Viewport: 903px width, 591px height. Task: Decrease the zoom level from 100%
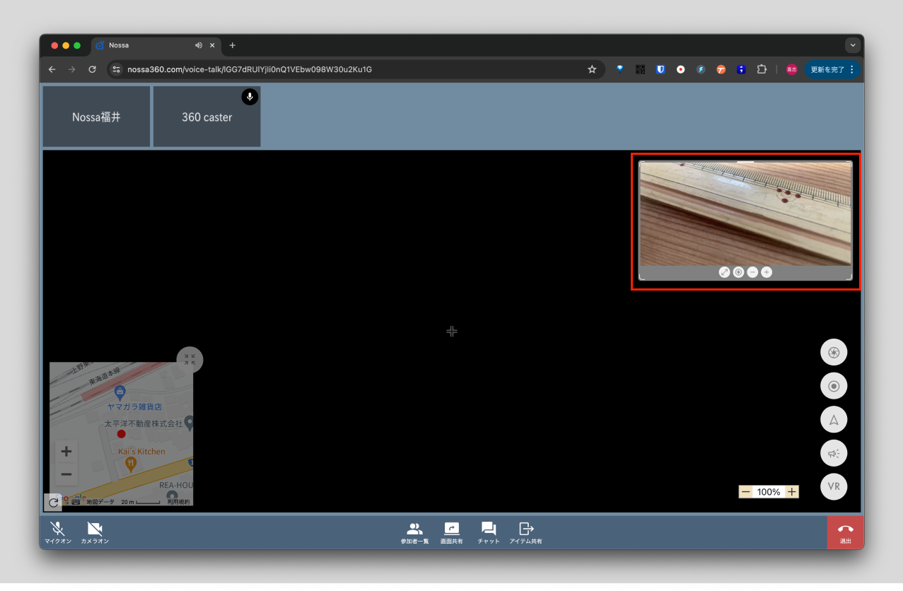click(745, 492)
